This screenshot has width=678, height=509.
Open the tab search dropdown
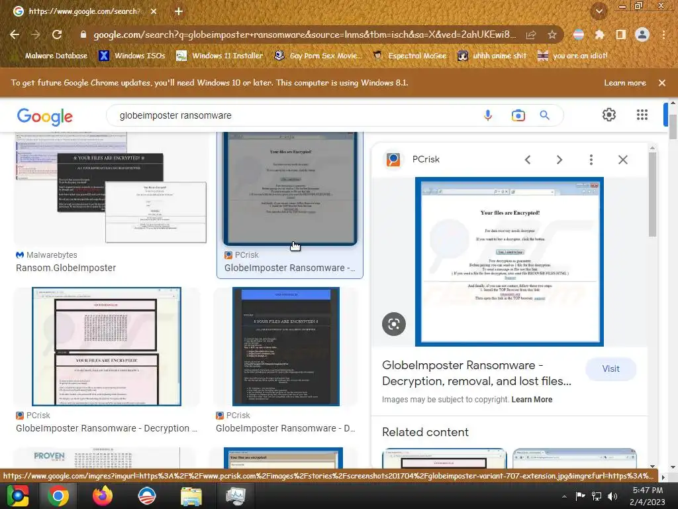(x=599, y=12)
